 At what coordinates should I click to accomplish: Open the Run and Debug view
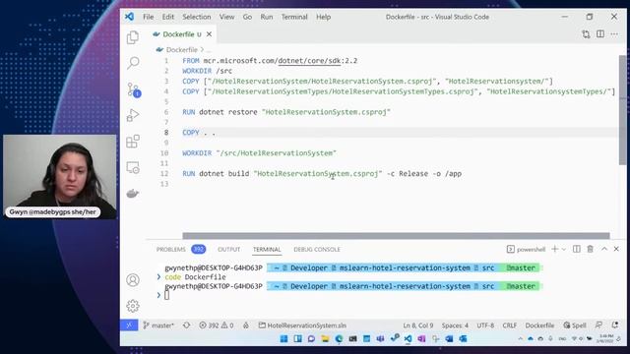pyautogui.click(x=133, y=116)
